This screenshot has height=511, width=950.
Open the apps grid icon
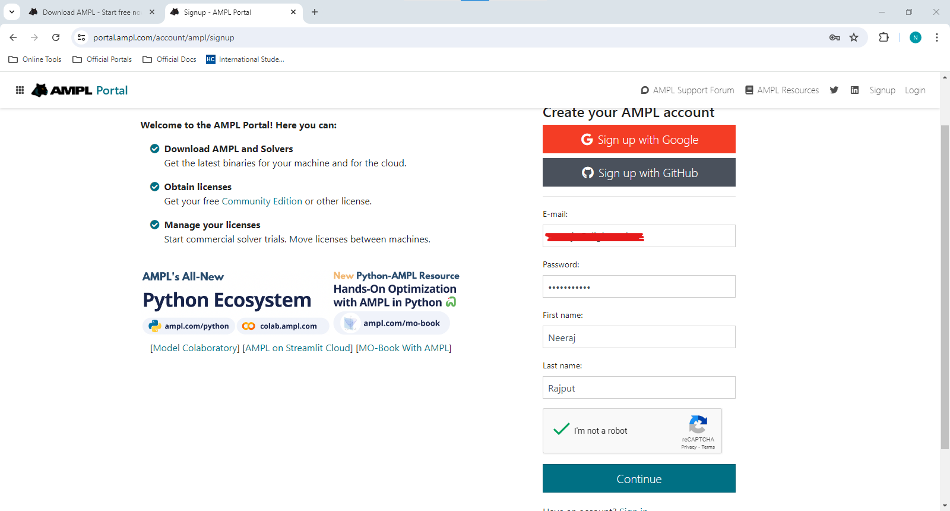tap(20, 90)
